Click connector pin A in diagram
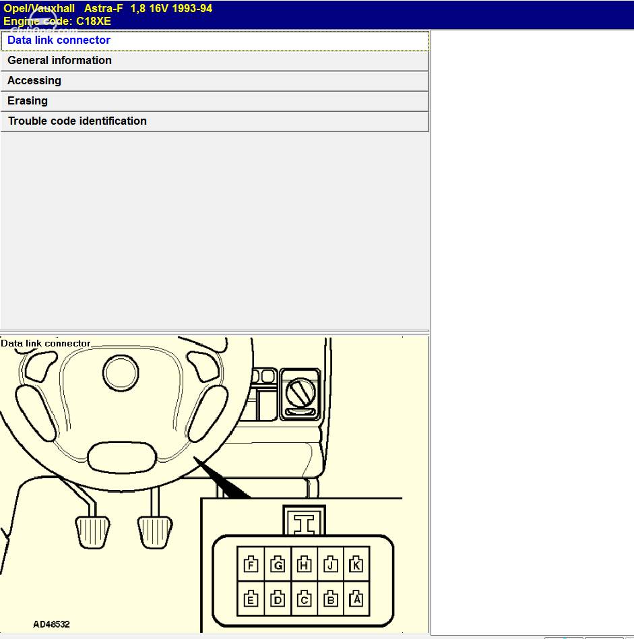The width and height of the screenshot is (634, 639). pyautogui.click(x=356, y=599)
